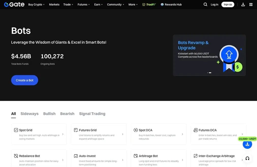Click the Create a Bot button
Screen dimensions: 257x167
(25, 80)
